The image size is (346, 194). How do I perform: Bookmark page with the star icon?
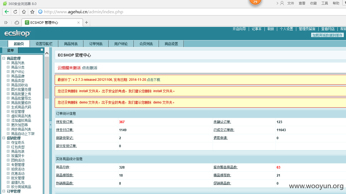pyautogui.click(x=32, y=12)
